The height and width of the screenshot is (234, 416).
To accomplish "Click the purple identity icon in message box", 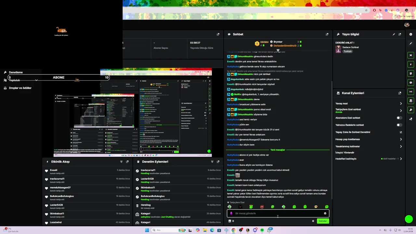I will click(x=231, y=214).
